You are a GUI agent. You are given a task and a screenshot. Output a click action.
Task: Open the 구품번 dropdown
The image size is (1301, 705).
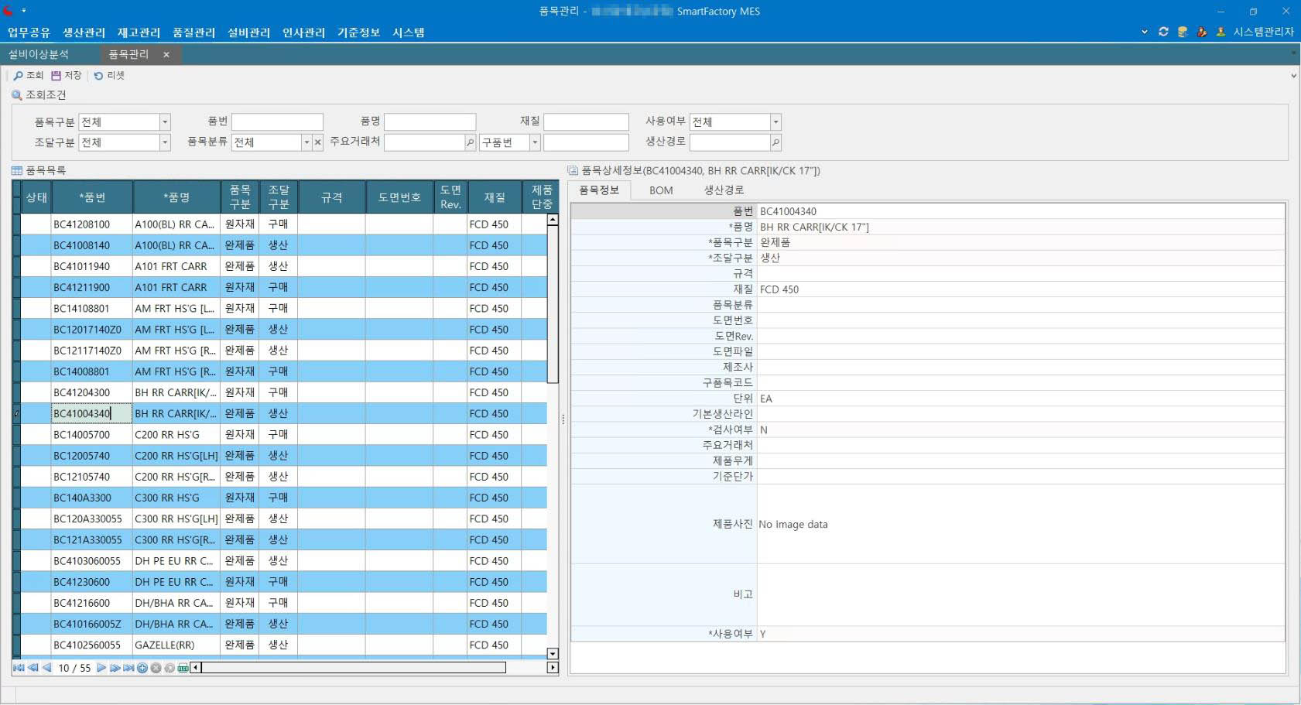(535, 142)
